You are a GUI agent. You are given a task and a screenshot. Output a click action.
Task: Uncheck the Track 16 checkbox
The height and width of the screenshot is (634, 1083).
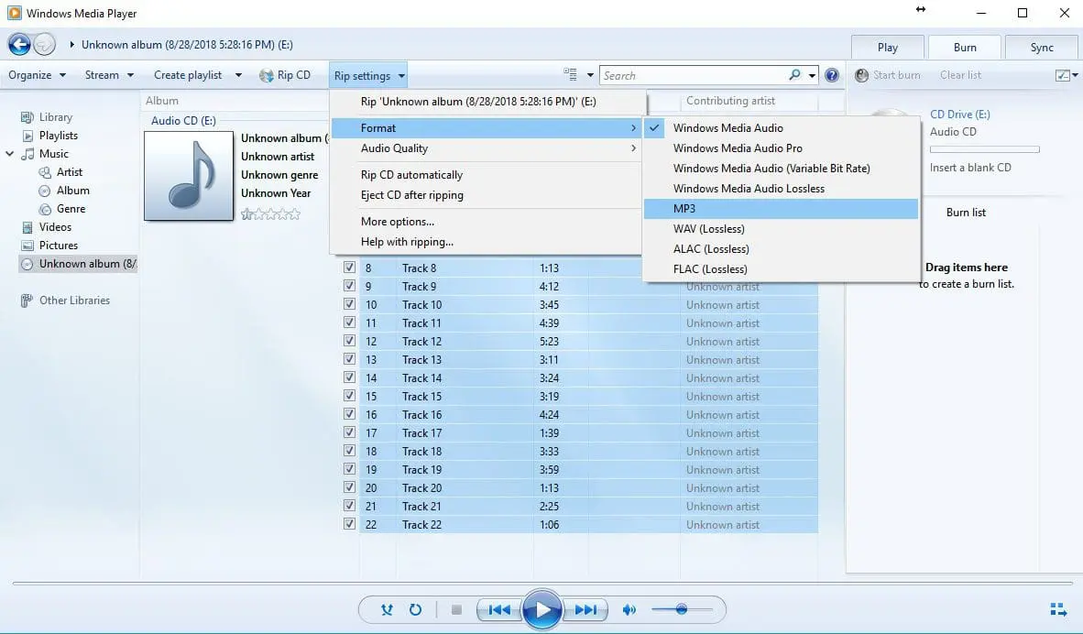click(x=349, y=414)
